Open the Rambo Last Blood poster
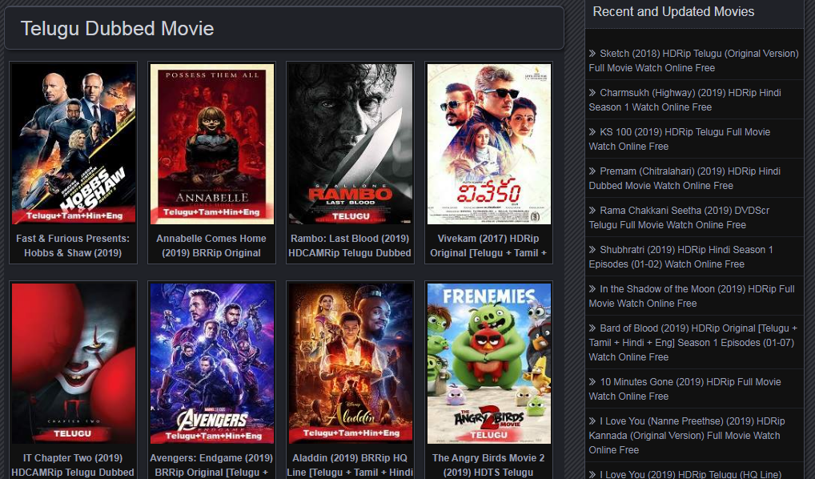This screenshot has height=479, width=815. point(351,144)
